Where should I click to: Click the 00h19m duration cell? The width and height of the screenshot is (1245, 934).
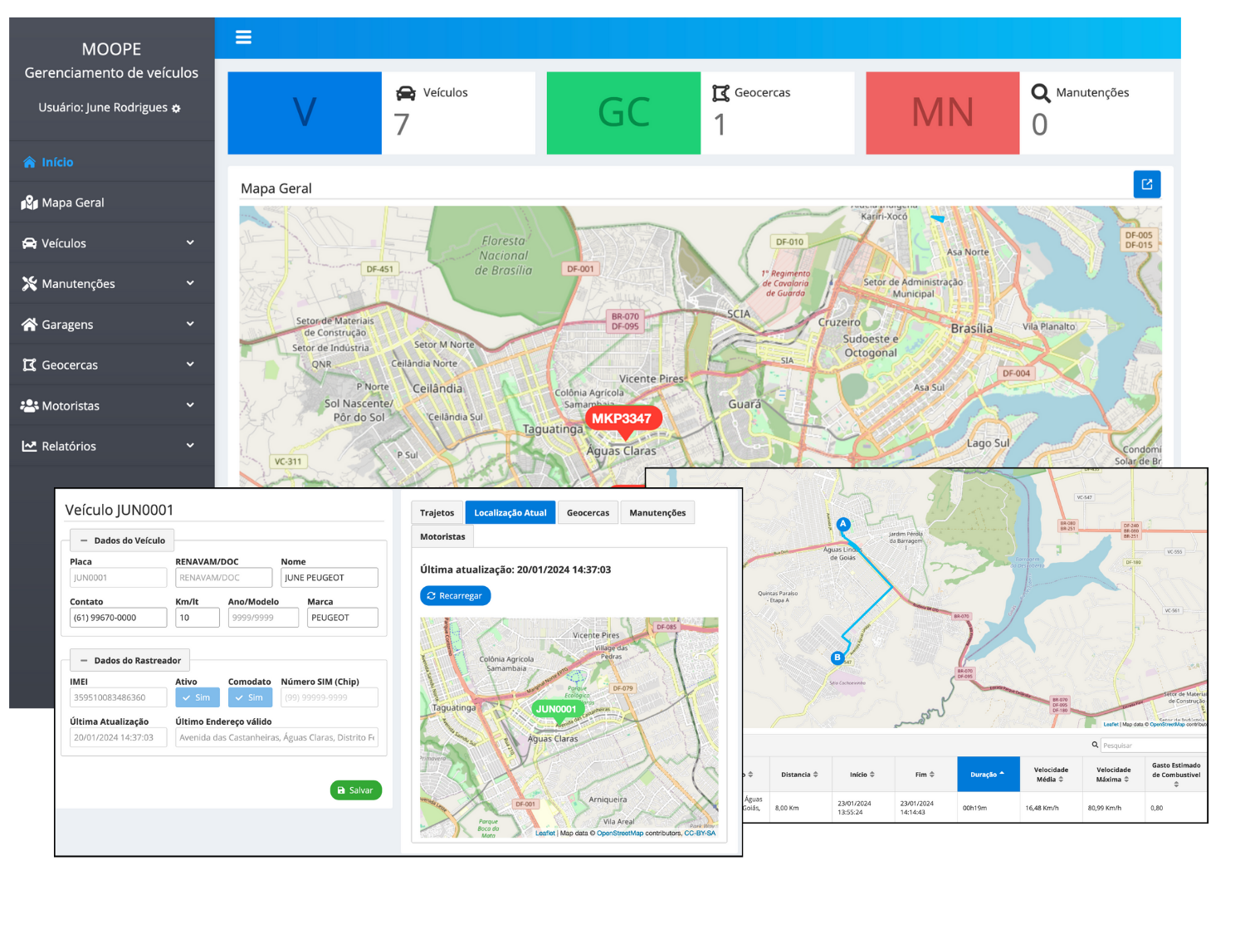tap(989, 808)
